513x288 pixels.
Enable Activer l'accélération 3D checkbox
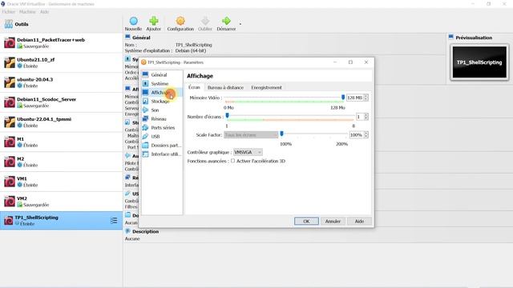pyautogui.click(x=232, y=161)
